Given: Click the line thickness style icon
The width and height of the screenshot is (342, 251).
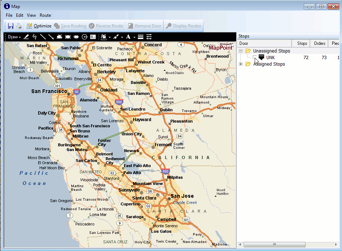Looking at the screenshot, I should coord(141,37).
